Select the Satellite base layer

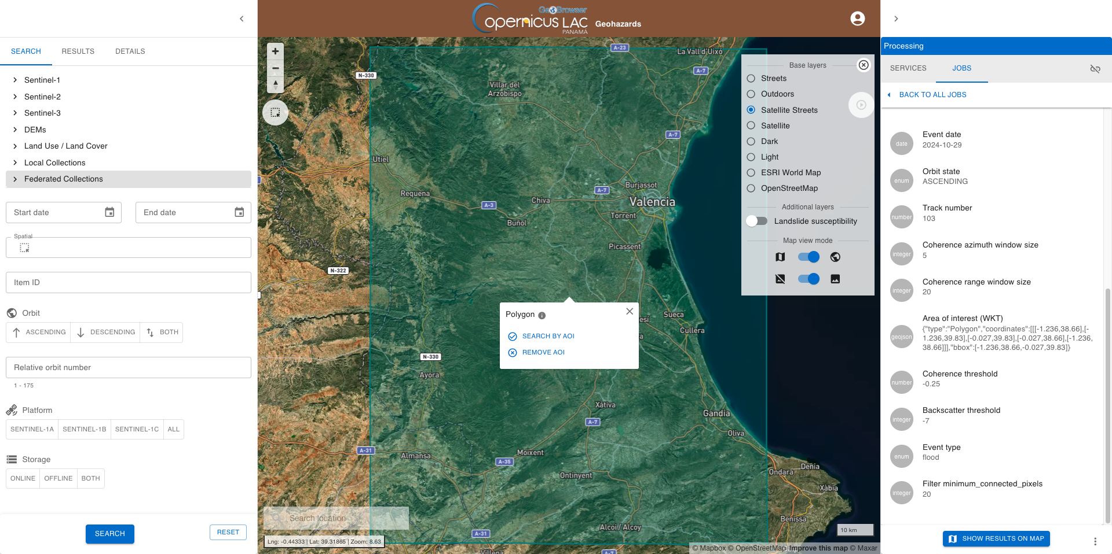coord(751,125)
